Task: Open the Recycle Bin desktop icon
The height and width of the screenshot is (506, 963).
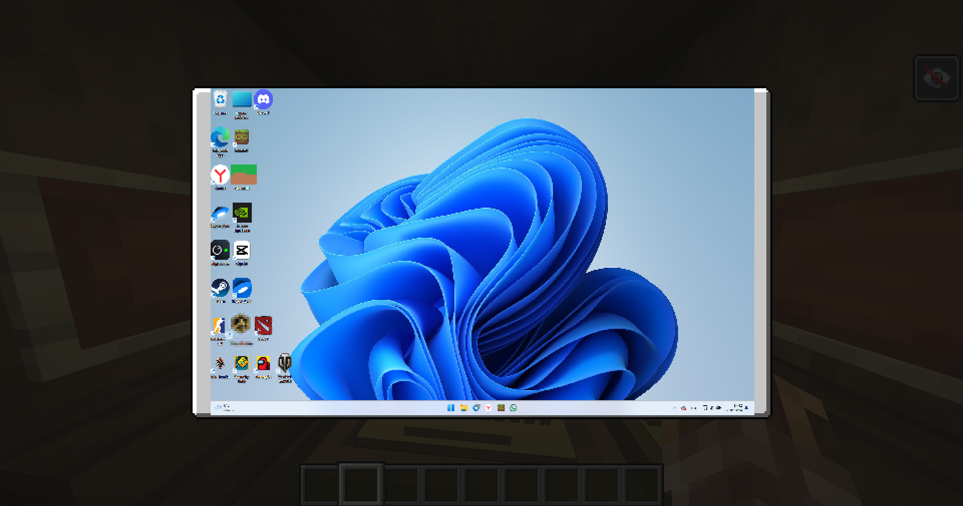Action: tap(220, 99)
